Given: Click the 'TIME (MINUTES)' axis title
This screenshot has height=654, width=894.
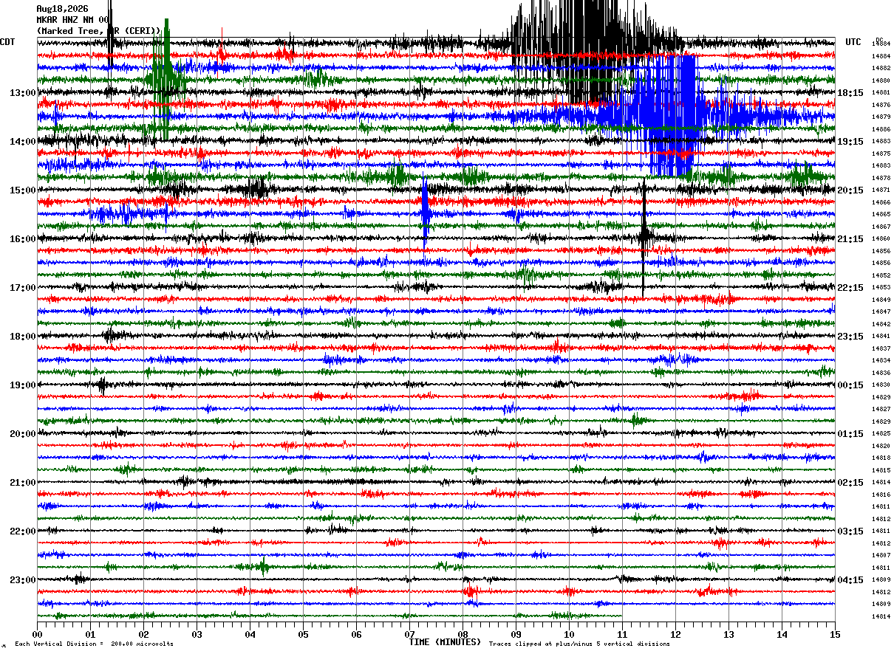Looking at the screenshot, I should click(445, 642).
